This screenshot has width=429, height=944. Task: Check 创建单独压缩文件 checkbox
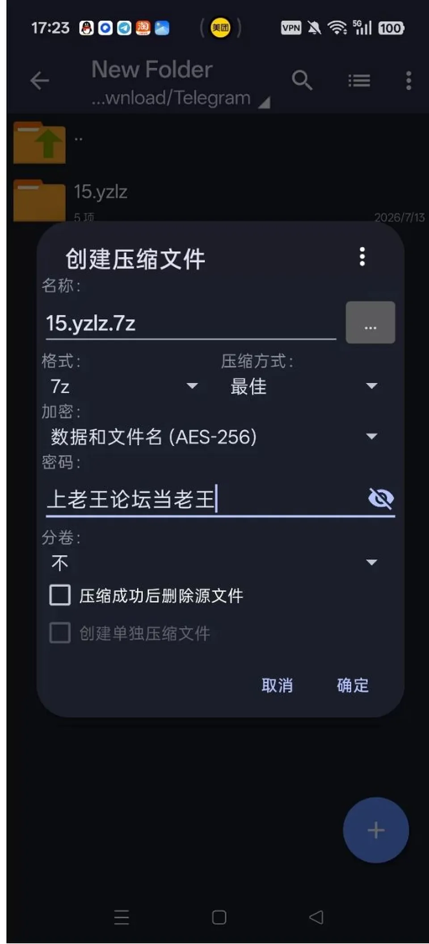pyautogui.click(x=60, y=633)
